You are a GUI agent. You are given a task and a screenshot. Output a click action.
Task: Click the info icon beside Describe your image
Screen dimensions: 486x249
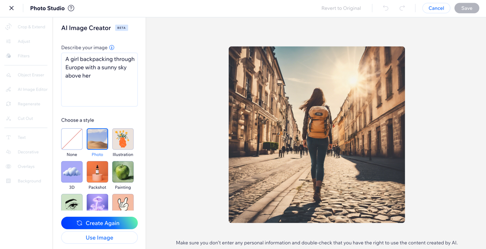click(x=112, y=48)
